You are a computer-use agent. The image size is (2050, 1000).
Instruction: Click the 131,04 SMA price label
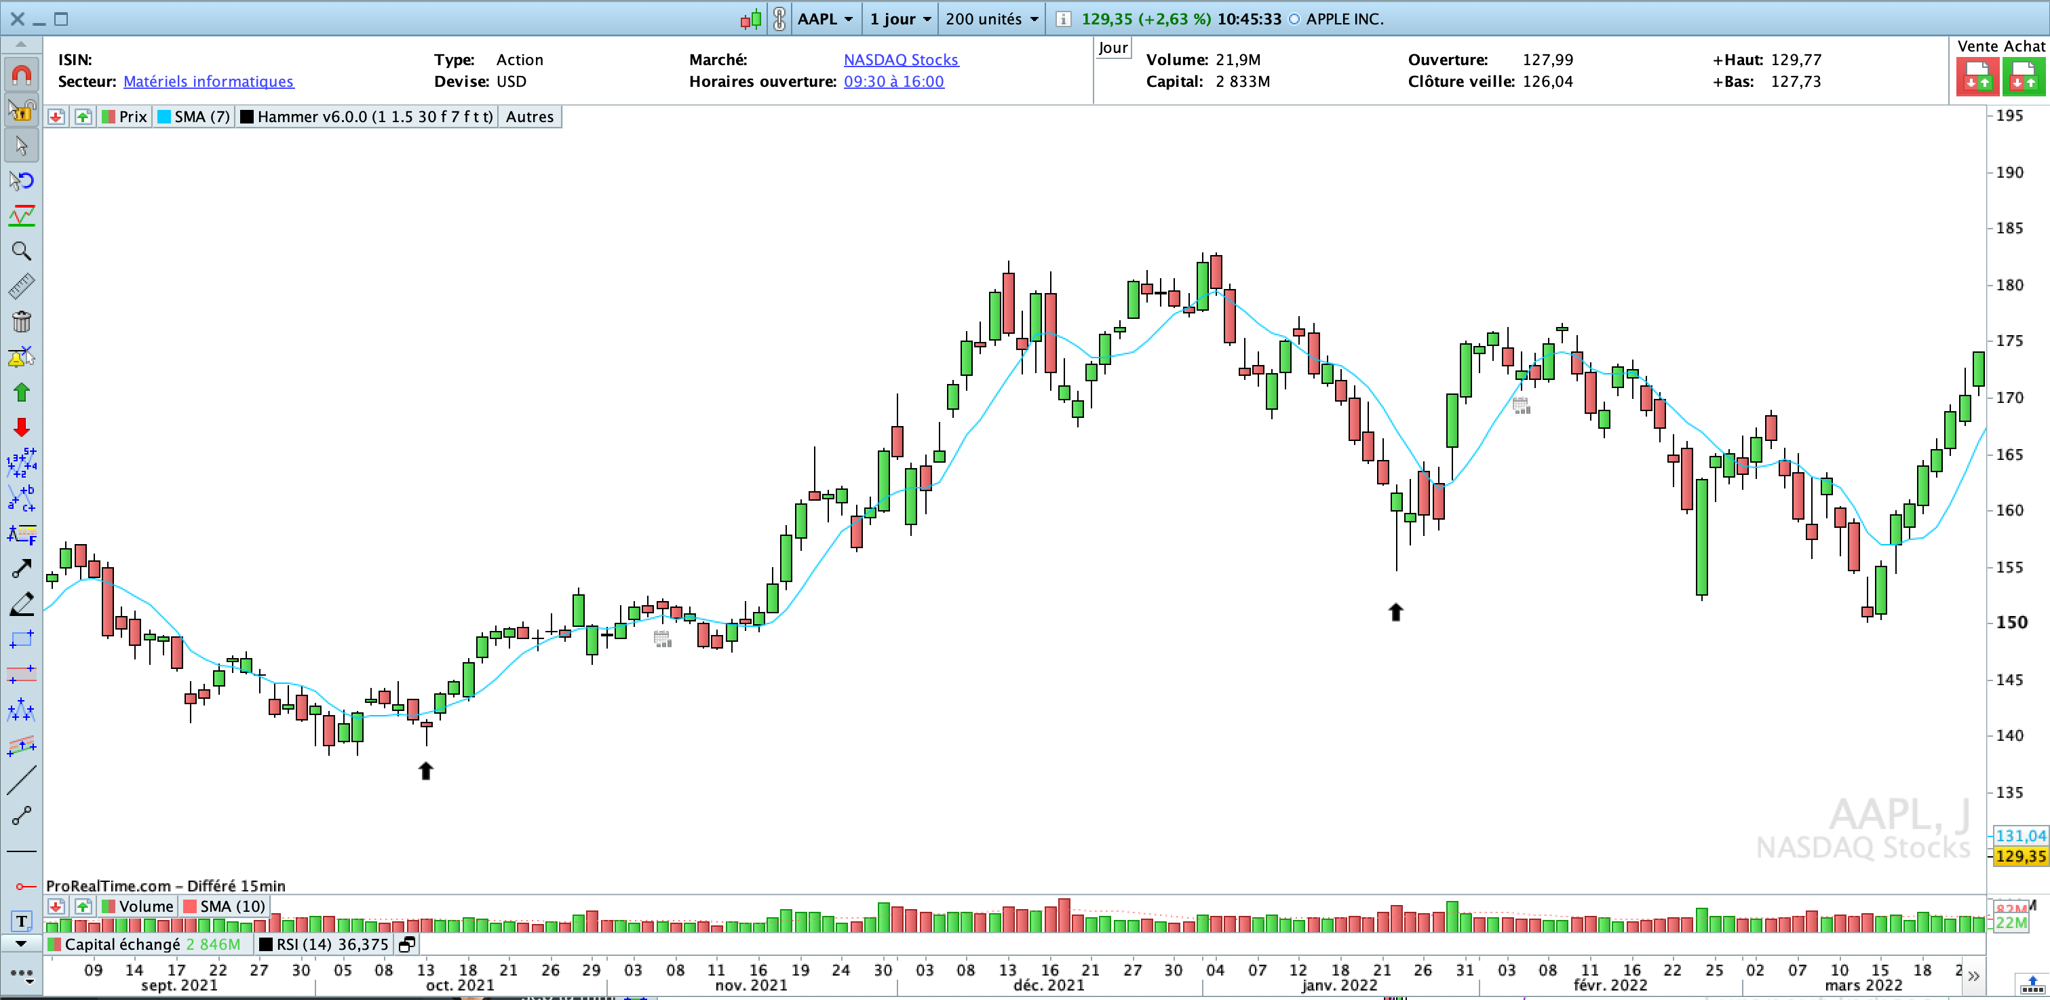coord(2019,836)
